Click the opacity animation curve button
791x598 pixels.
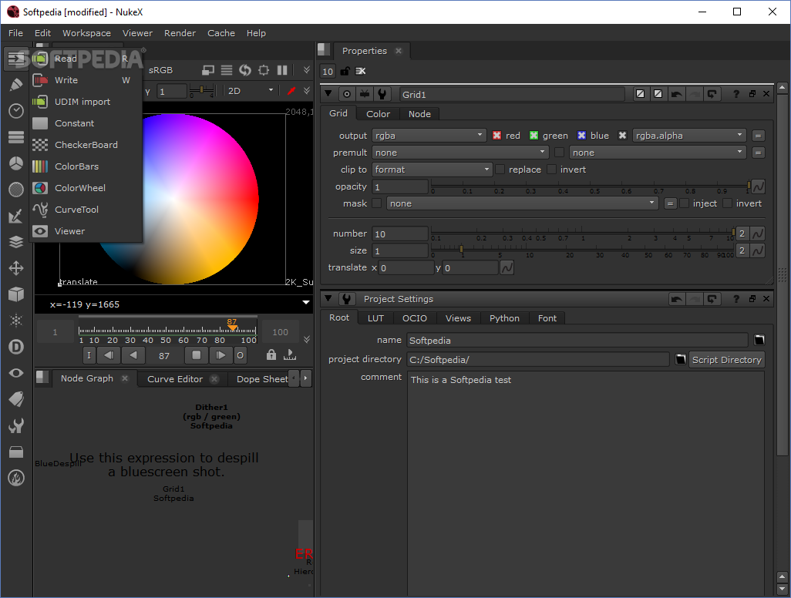(x=758, y=186)
